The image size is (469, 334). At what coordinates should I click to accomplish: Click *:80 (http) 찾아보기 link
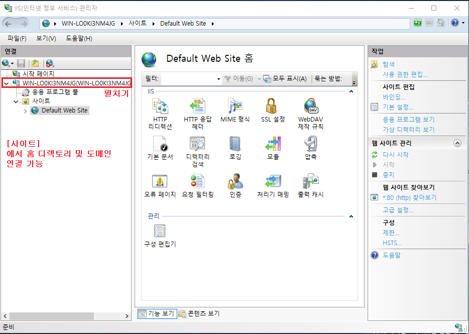[x=409, y=197]
